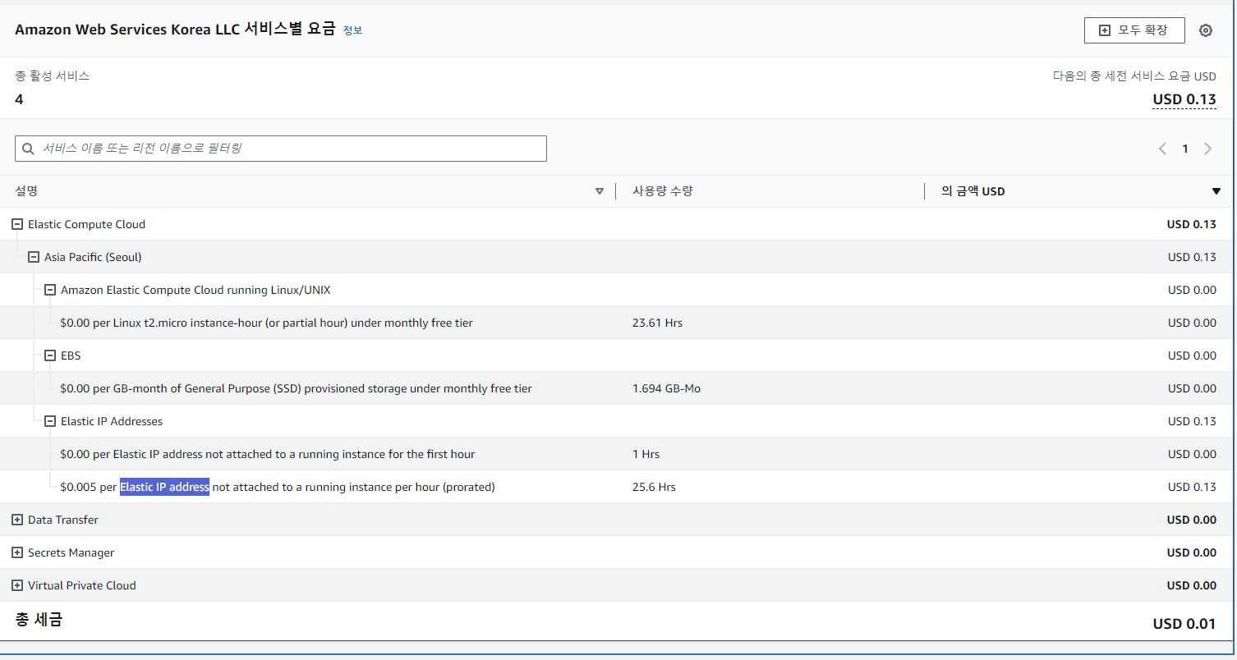Click the 1.694 GB-Mo usage value
1237x660 pixels.
666,388
